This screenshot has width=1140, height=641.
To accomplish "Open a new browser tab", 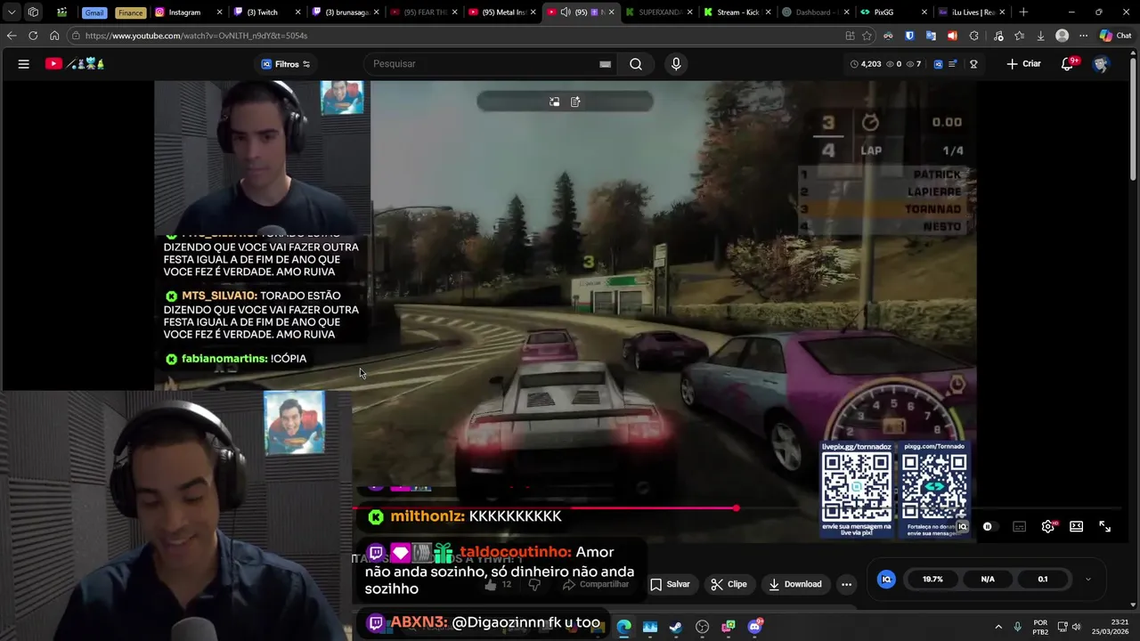I will click(x=1023, y=12).
